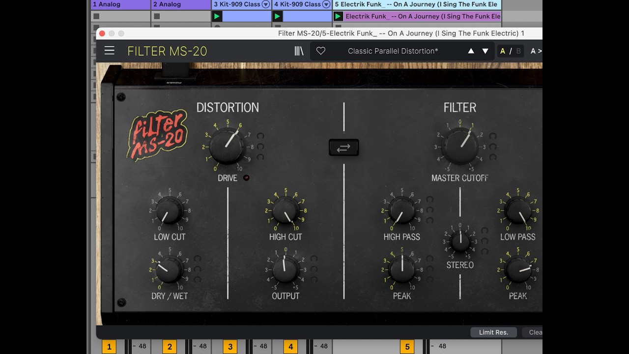Click the LOW PASS knob
This screenshot has height=354, width=629.
(x=518, y=211)
